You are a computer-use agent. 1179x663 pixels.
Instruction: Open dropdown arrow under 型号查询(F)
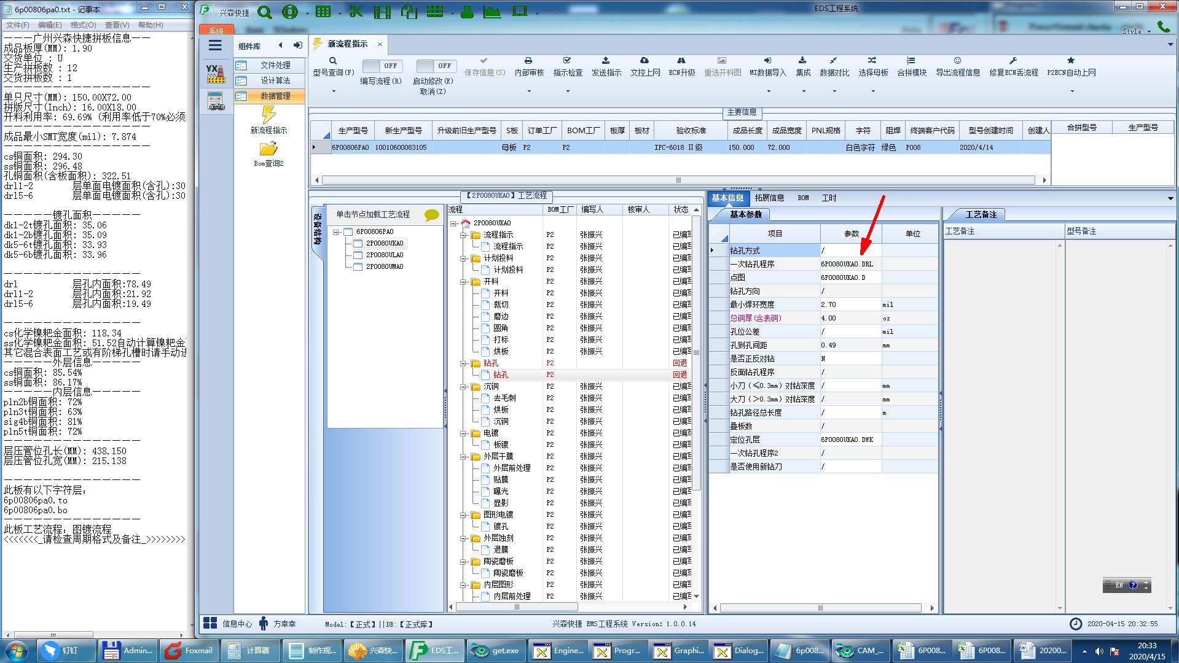(x=334, y=91)
